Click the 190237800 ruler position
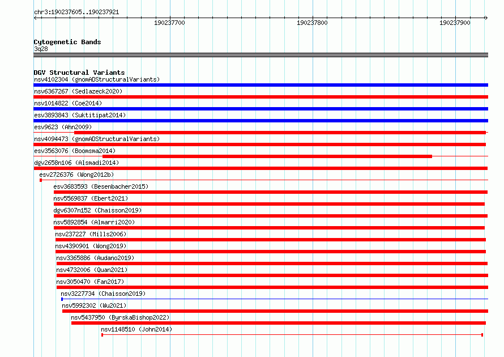Screen dimensions: 504x357 click(x=312, y=23)
